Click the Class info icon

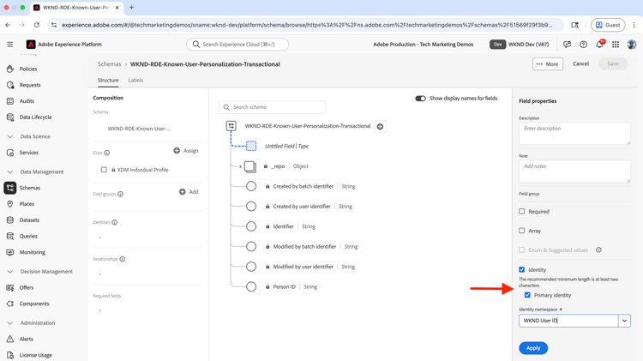click(x=107, y=153)
